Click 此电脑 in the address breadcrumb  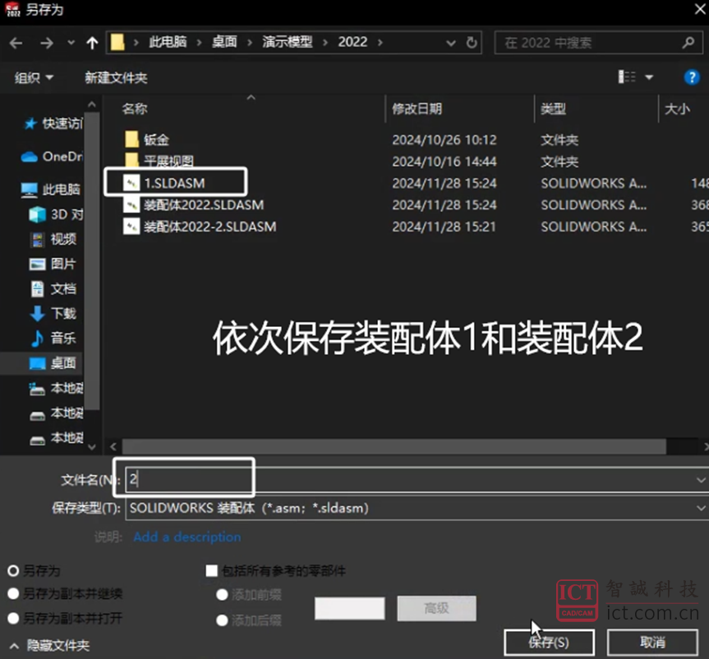(x=168, y=42)
